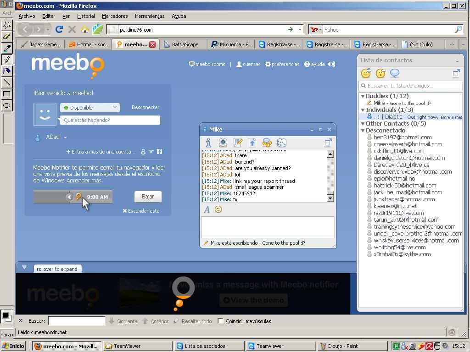Focus the Qué estás haciendo status field
Image resolution: width=470 pixels, height=352 pixels.
click(110, 120)
